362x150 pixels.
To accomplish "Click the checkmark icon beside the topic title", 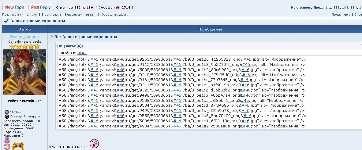I will tap(6, 21).
